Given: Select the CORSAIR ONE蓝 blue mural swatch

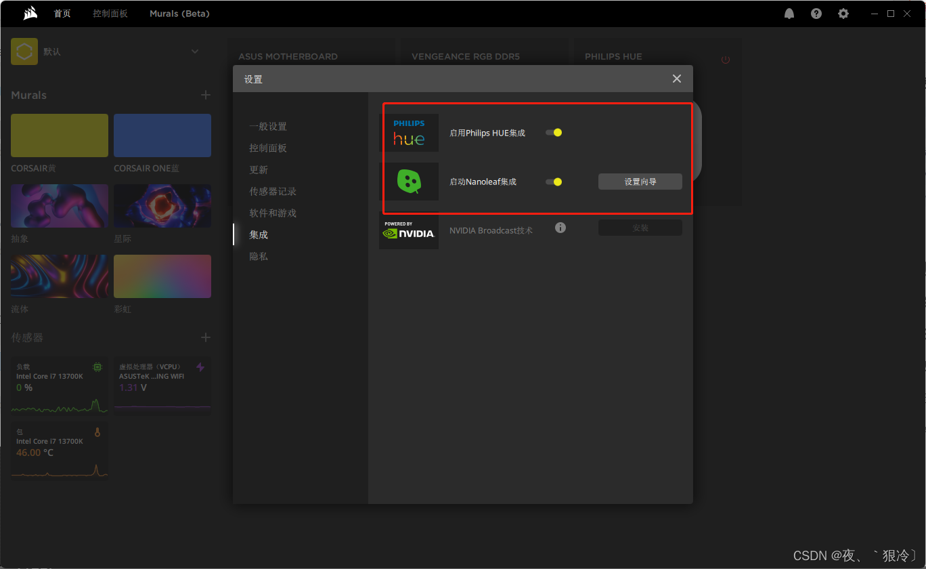Looking at the screenshot, I should (x=162, y=135).
